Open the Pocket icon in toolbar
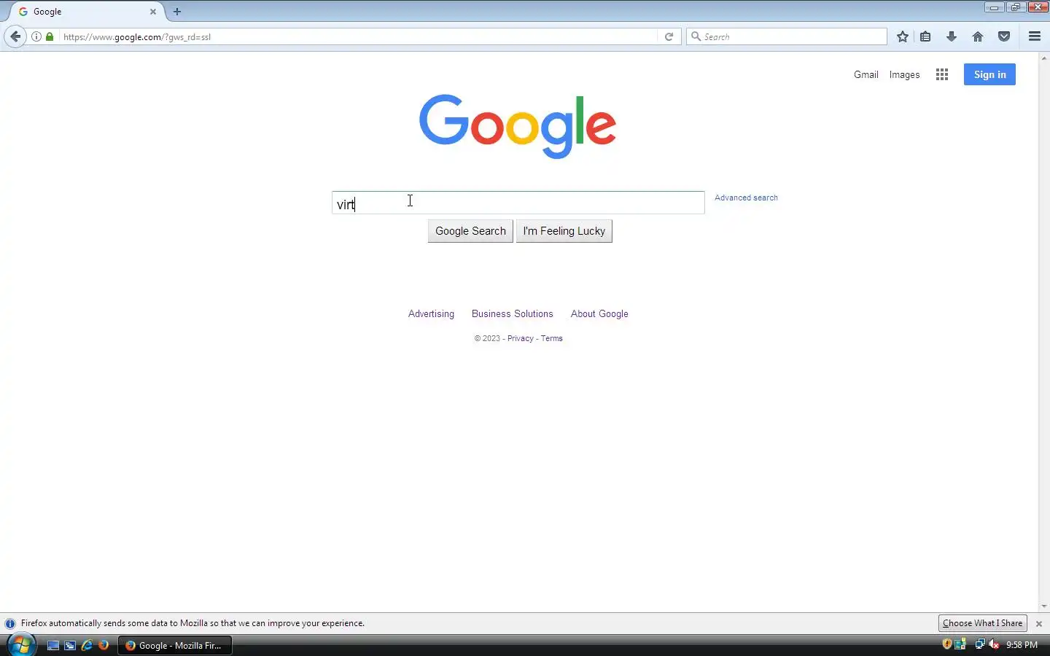Viewport: 1050px width, 656px height. click(x=1004, y=36)
